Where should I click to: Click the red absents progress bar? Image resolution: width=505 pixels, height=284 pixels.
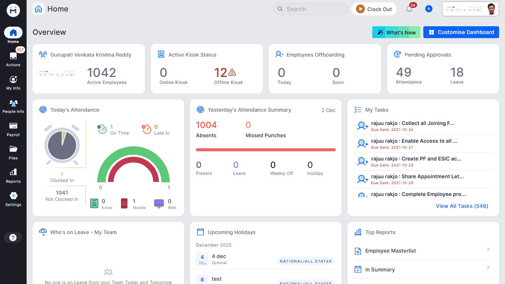[x=266, y=150]
